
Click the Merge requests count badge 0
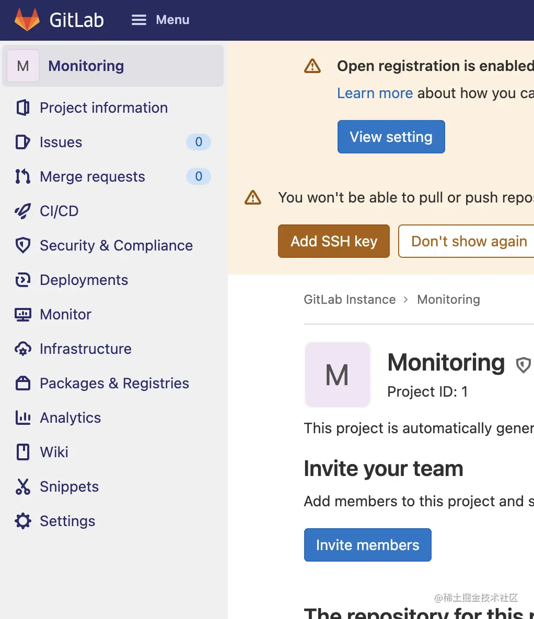tap(199, 176)
